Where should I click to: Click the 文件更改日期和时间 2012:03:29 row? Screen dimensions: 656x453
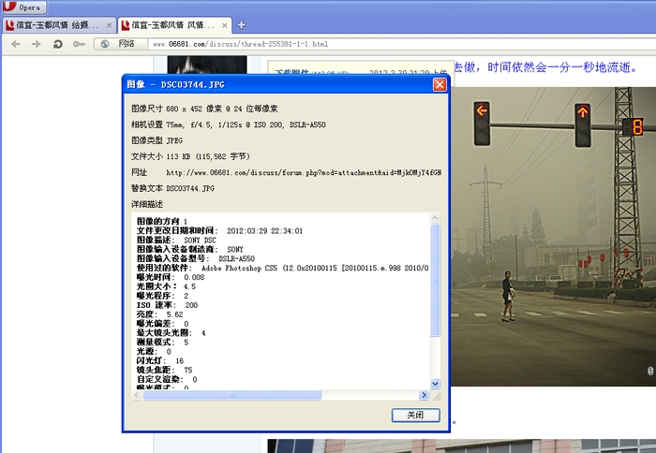pos(219,230)
